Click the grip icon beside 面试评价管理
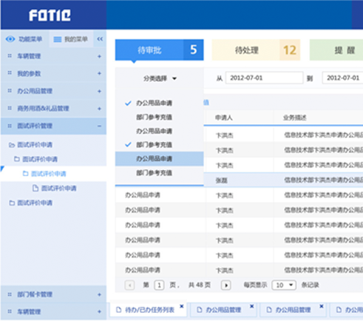Viewport: 363px width, 321px height. pos(10,126)
